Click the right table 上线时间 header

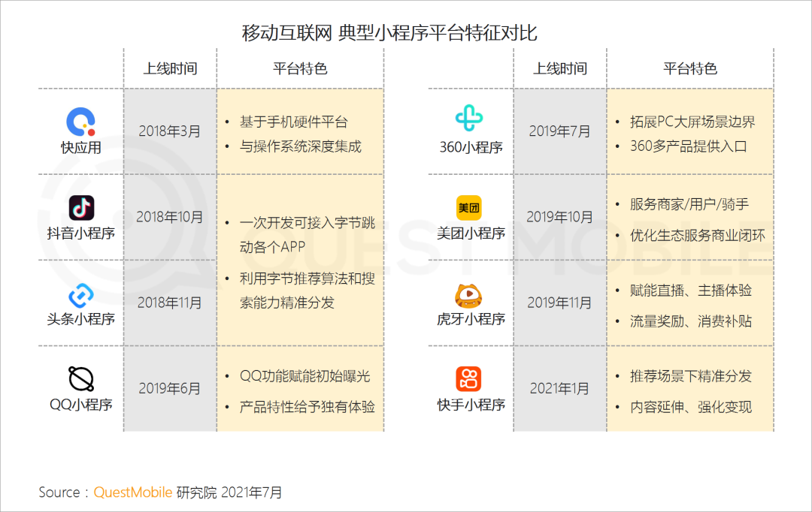(560, 68)
